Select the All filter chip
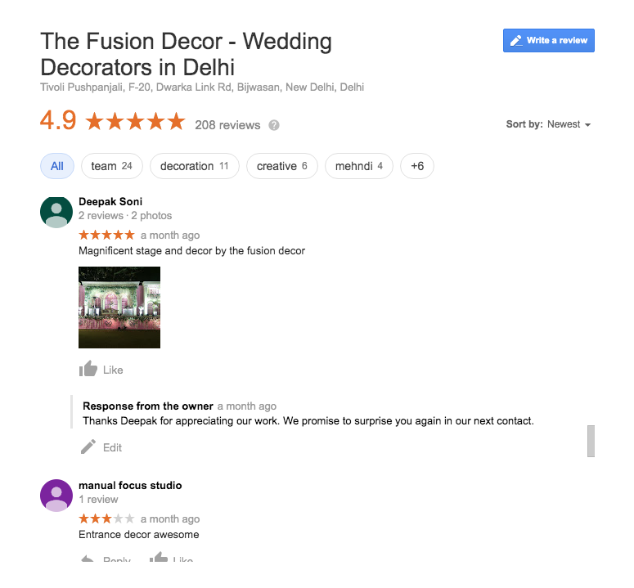Viewport: 634px width, 588px height. [x=57, y=166]
